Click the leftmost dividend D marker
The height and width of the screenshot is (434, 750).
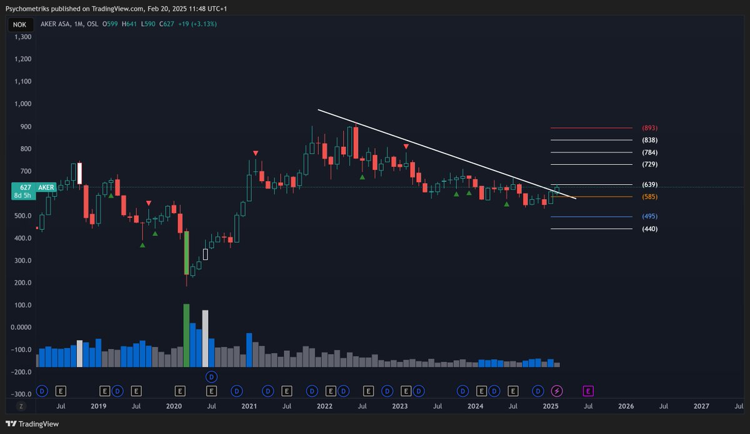(42, 391)
